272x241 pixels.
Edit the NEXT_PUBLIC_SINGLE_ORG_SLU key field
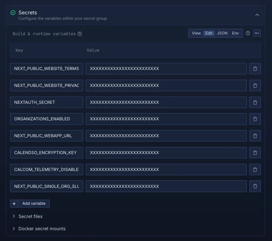coord(47,186)
